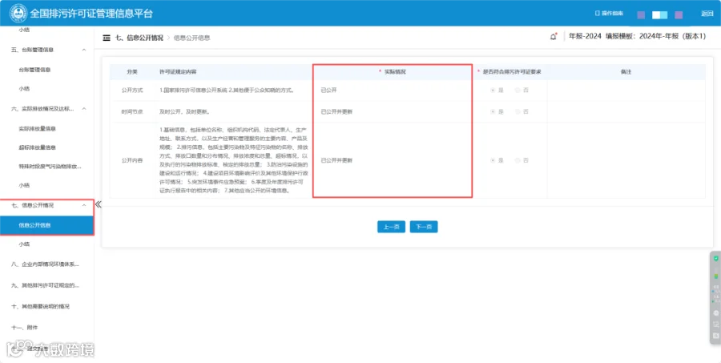
Task: Click the 公开内容 category cell
Action: (132, 160)
